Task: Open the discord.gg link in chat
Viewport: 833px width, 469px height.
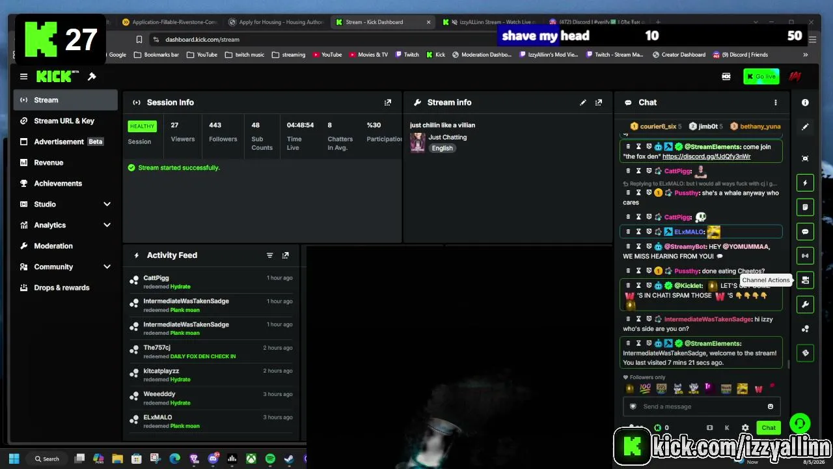Action: [706, 156]
